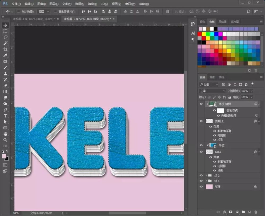Viewport: 265px width, 216px height.
Task: Open the 填充 fill dropdown arrow
Action: [251, 97]
